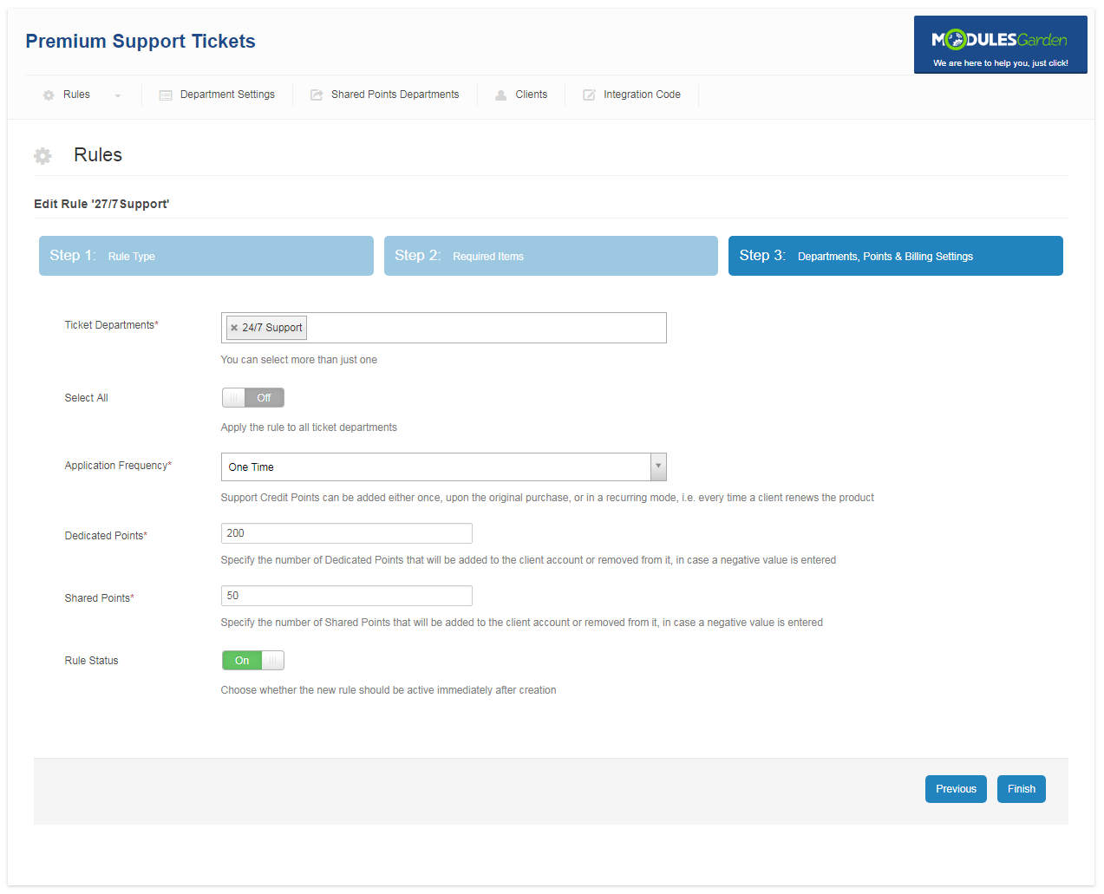This screenshot has width=1104, height=894.
Task: Toggle the Select All switch on
Action: (x=252, y=398)
